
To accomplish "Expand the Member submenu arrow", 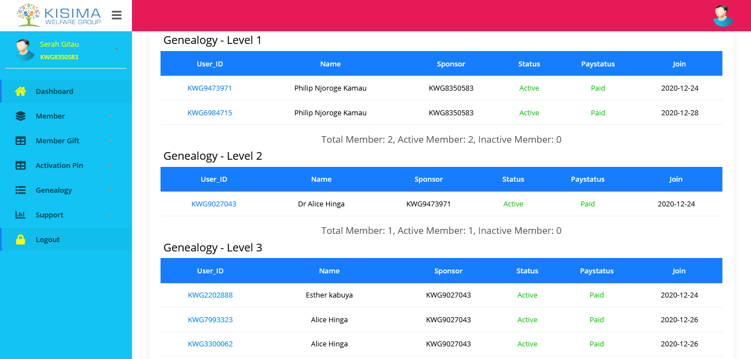I will point(111,116).
